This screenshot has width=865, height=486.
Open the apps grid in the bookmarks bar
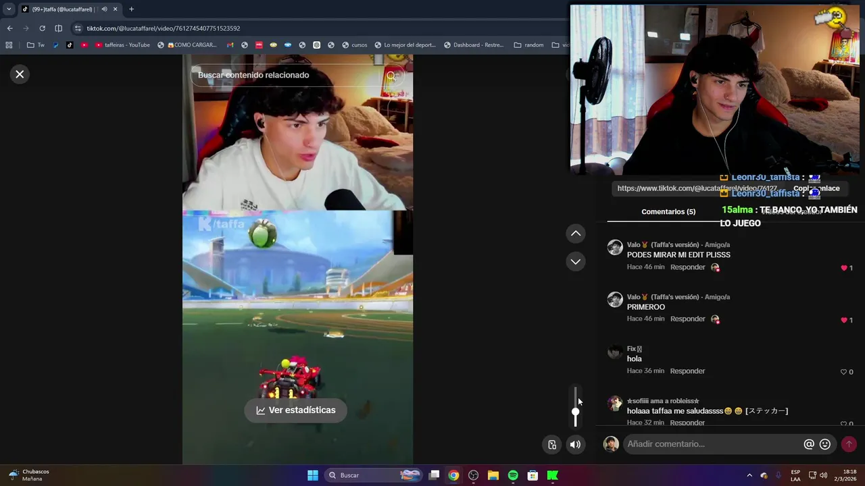[9, 45]
